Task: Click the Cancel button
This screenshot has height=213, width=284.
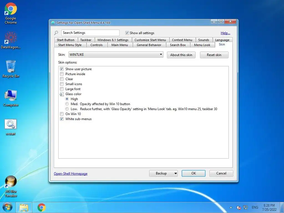Action: [x=221, y=173]
